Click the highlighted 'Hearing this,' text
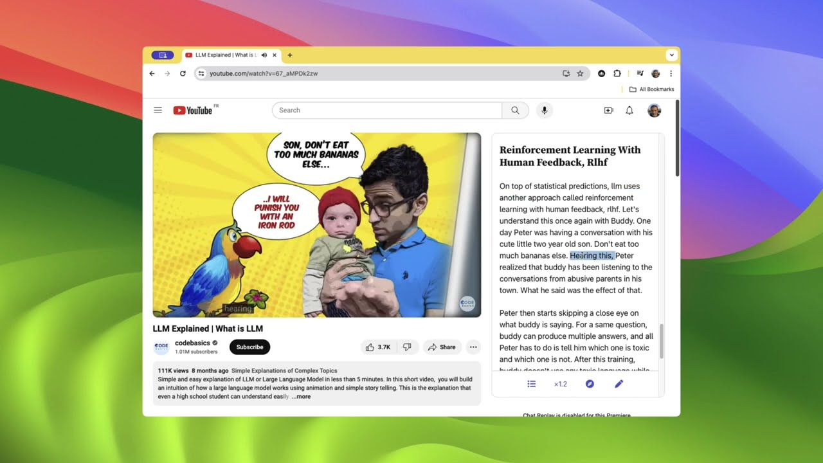Image resolution: width=823 pixels, height=463 pixels. (592, 256)
